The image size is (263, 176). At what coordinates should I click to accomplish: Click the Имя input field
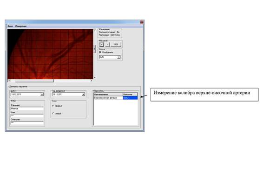[27, 115]
